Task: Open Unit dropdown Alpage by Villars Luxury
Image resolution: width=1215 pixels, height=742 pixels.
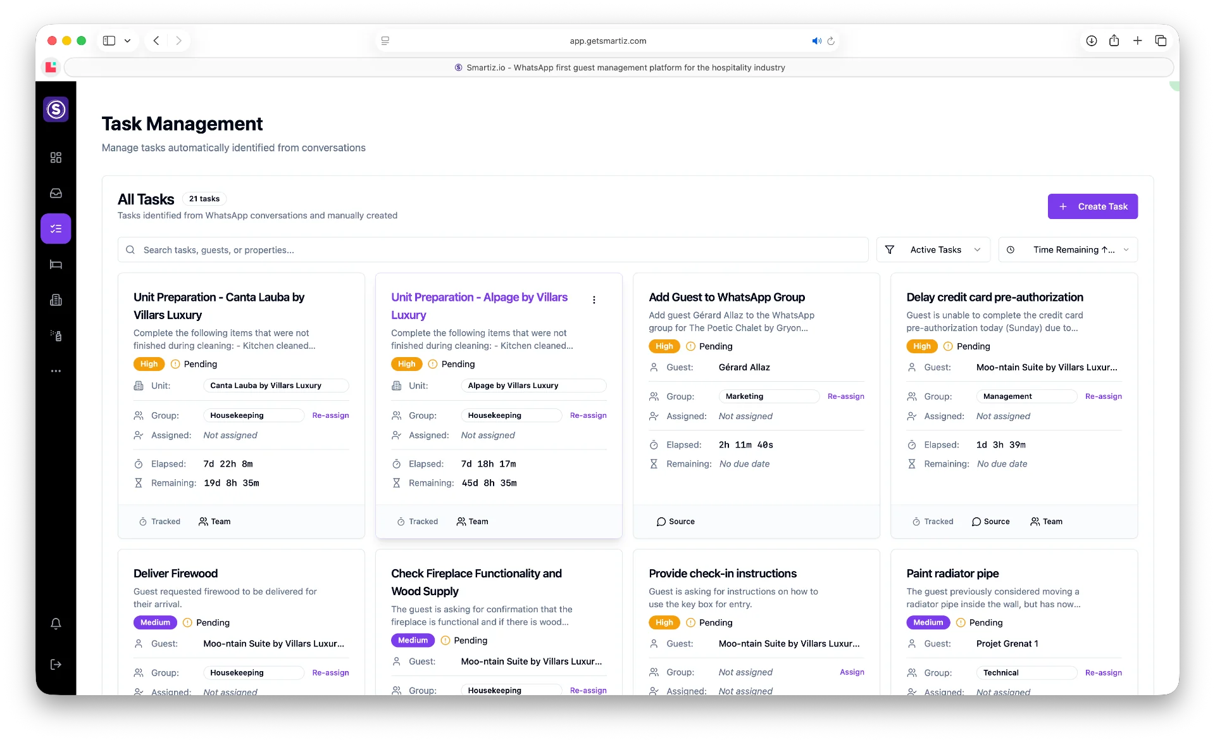Action: (x=533, y=386)
